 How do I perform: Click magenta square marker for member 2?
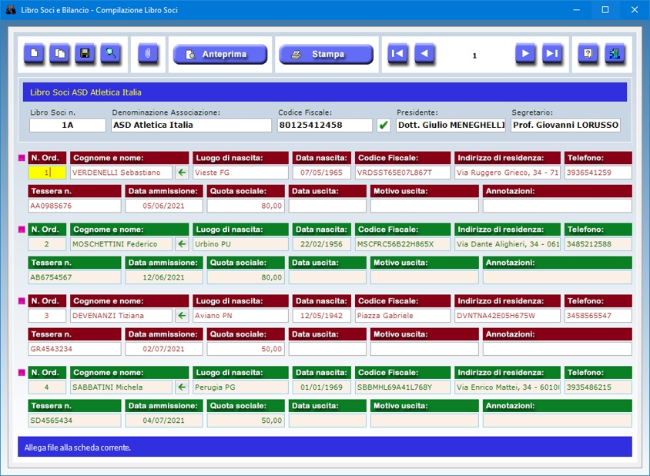point(22,230)
